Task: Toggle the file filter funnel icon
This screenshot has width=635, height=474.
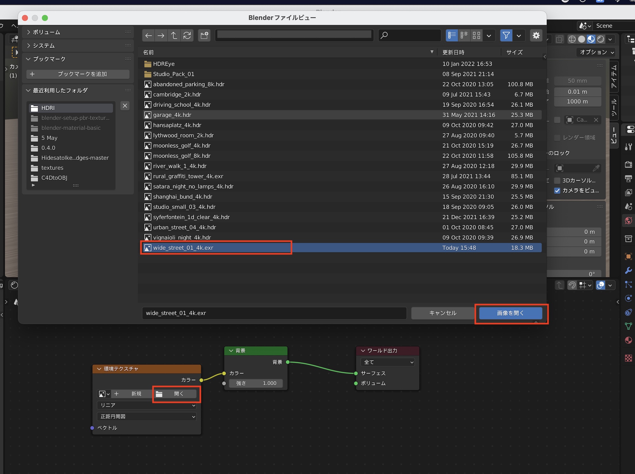Action: click(x=506, y=35)
